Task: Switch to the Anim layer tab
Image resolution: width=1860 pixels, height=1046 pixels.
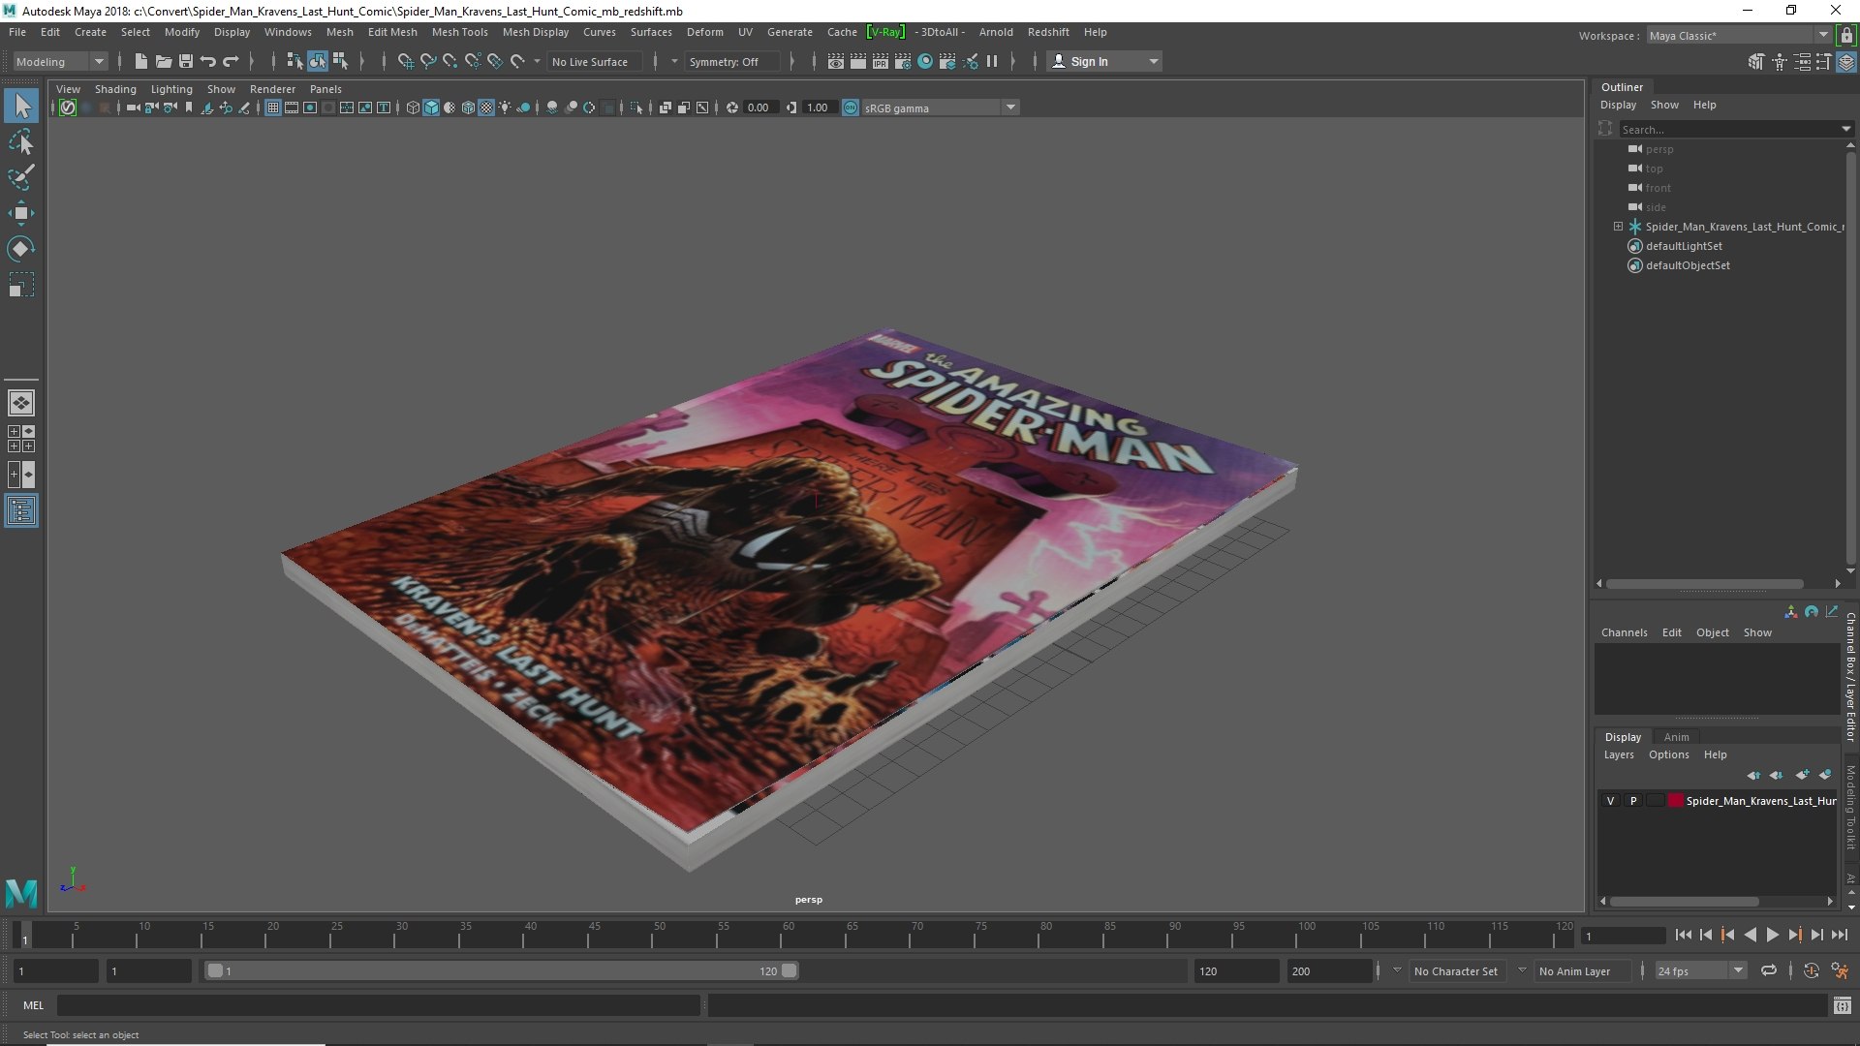Action: pyautogui.click(x=1676, y=737)
